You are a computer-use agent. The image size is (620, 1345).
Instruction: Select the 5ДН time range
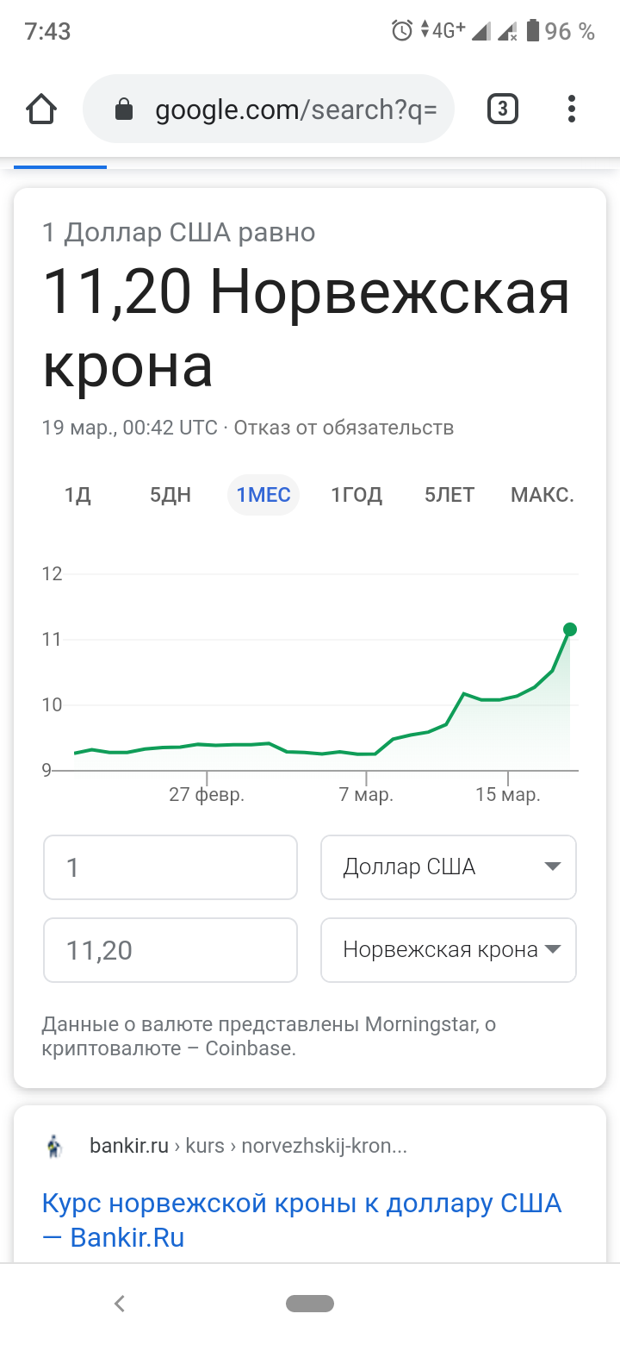[170, 495]
